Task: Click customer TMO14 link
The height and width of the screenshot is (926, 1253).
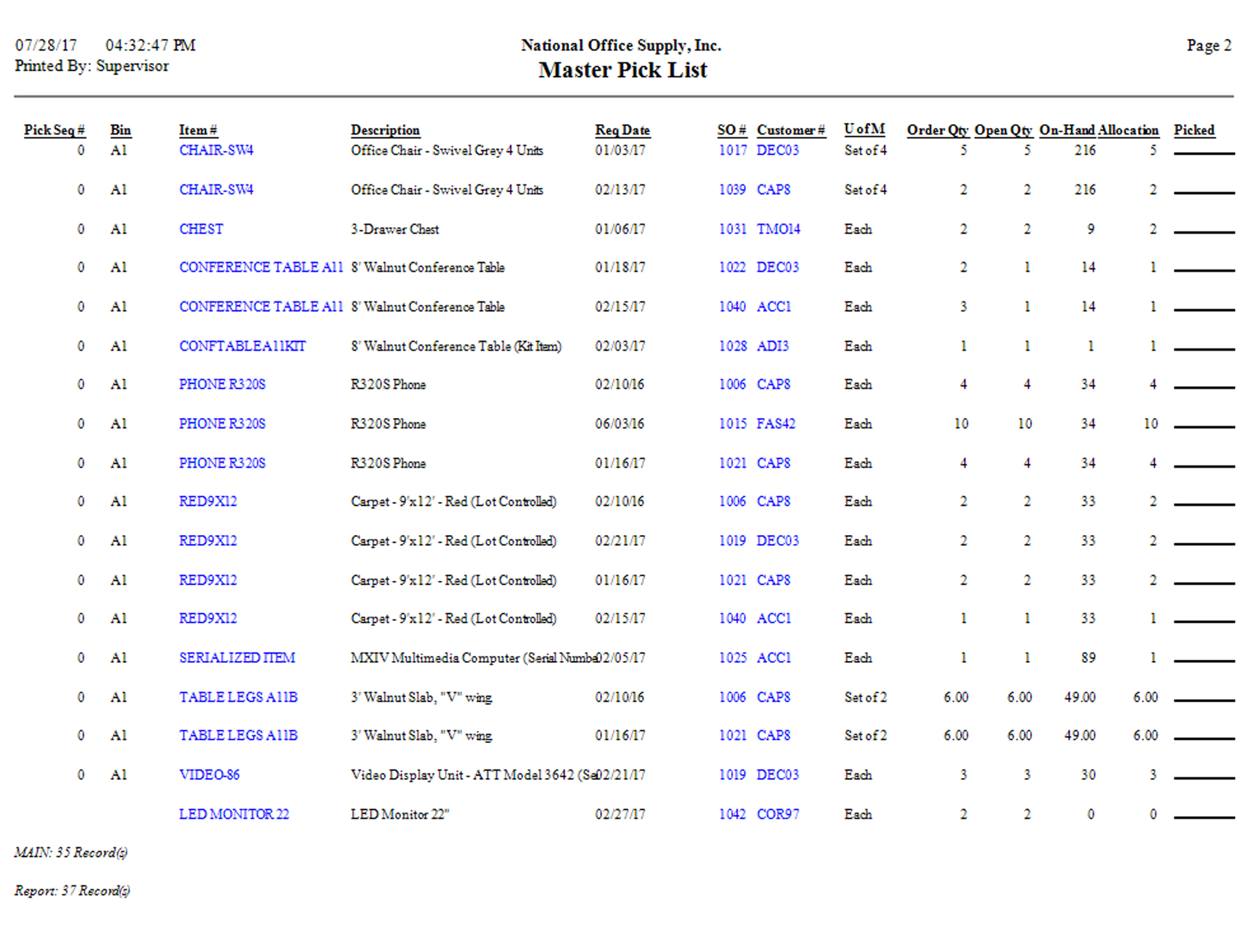Action: 778,229
